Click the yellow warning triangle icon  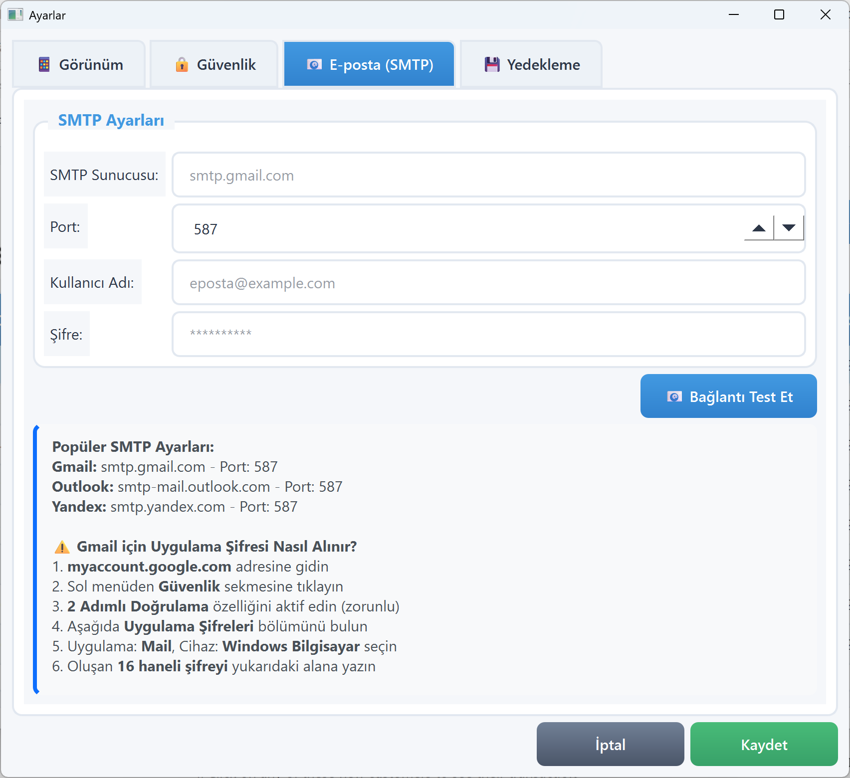62,547
